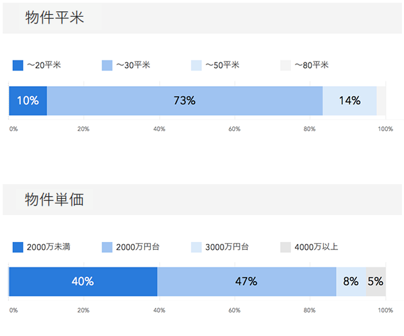
Task: Click the 4000万以上 legend color swatch
Action: 285,247
